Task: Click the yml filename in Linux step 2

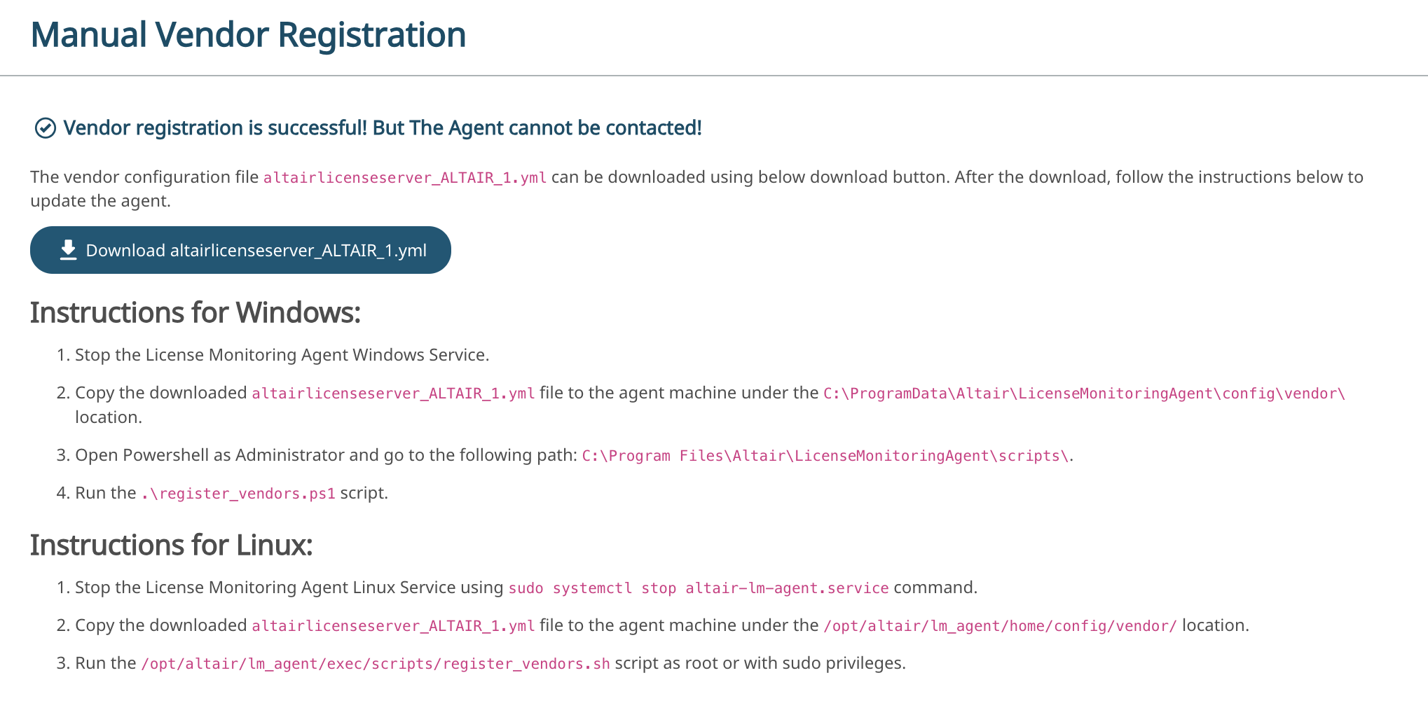Action: (x=393, y=626)
